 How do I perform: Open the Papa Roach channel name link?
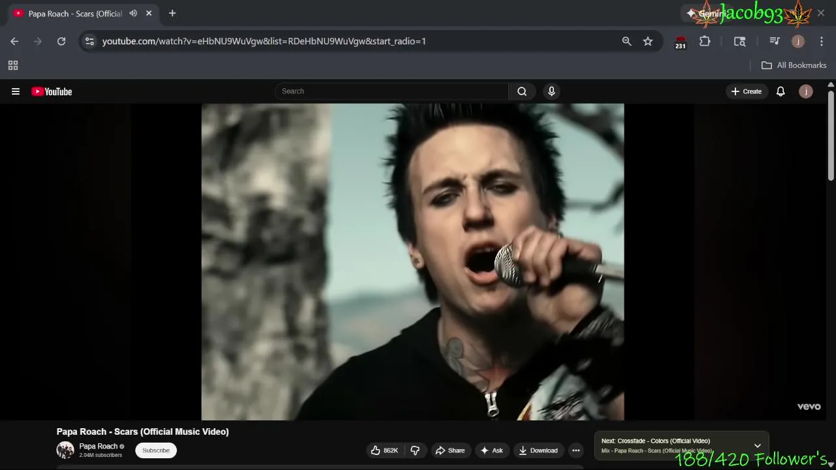pyautogui.click(x=98, y=446)
